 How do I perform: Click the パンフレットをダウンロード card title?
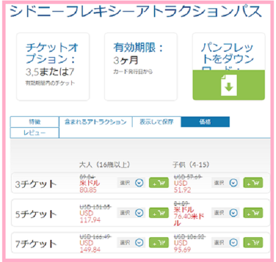coord(228,56)
